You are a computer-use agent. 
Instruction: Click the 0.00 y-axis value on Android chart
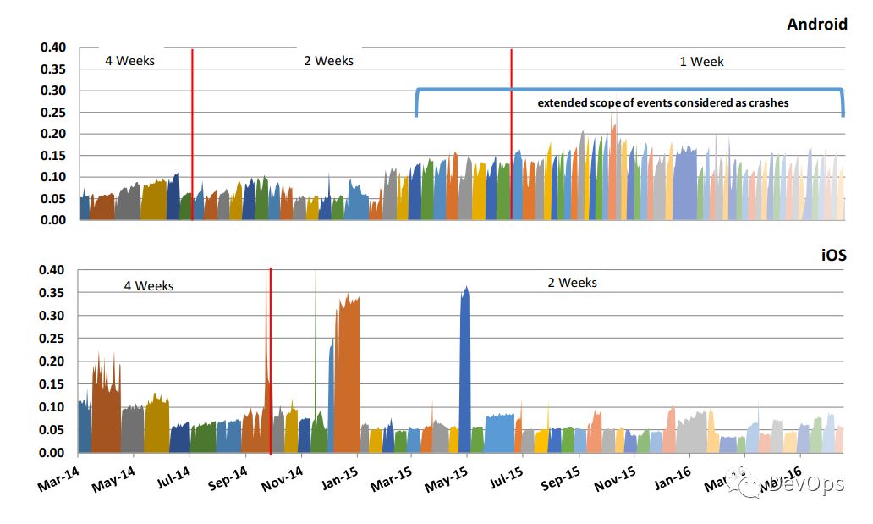tap(53, 219)
